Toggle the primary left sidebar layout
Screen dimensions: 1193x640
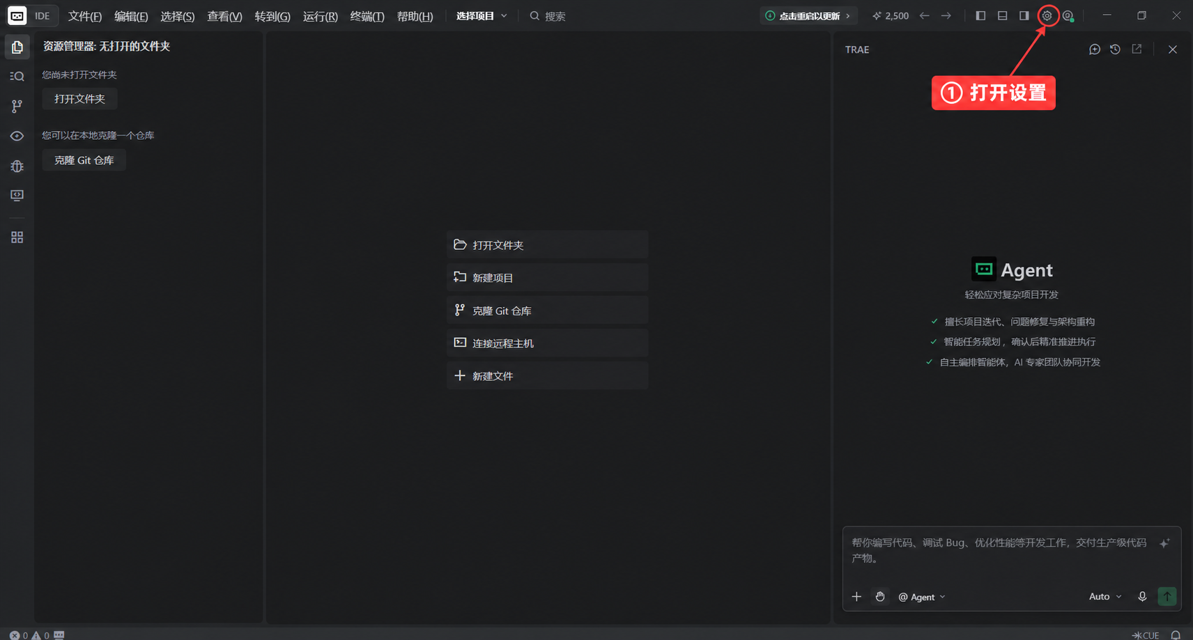[x=980, y=15]
